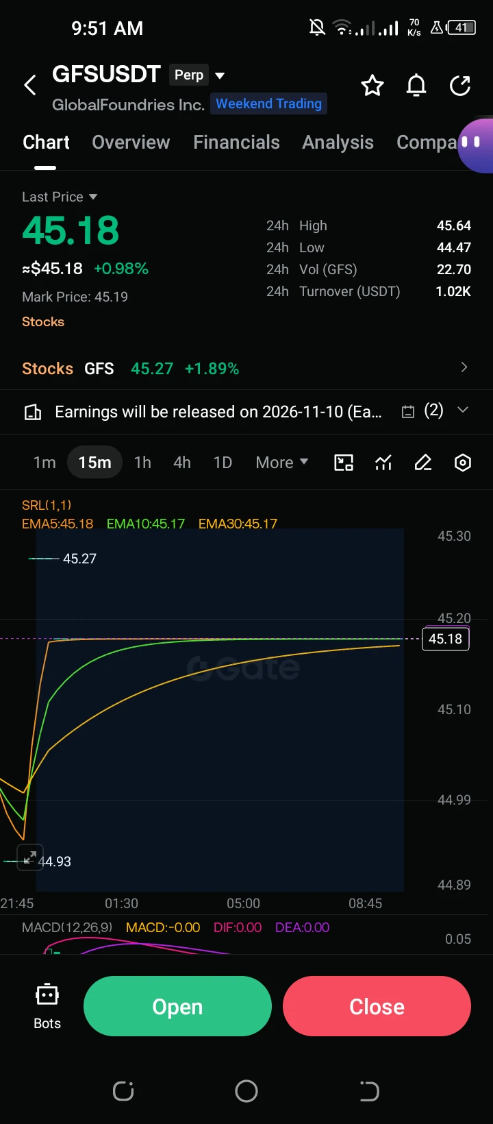
Task: Tap the Perp contract label
Action: [189, 75]
